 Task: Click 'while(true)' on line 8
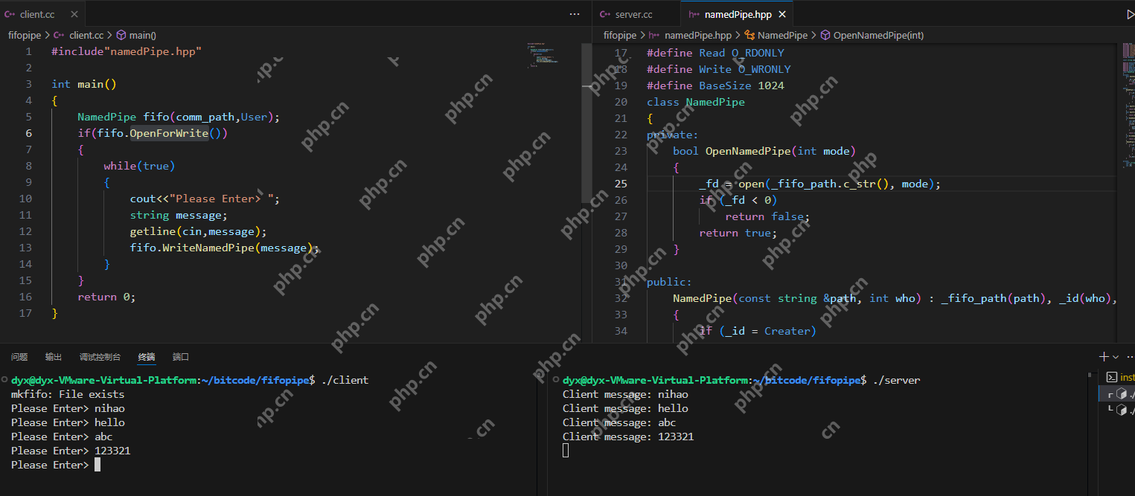point(139,166)
